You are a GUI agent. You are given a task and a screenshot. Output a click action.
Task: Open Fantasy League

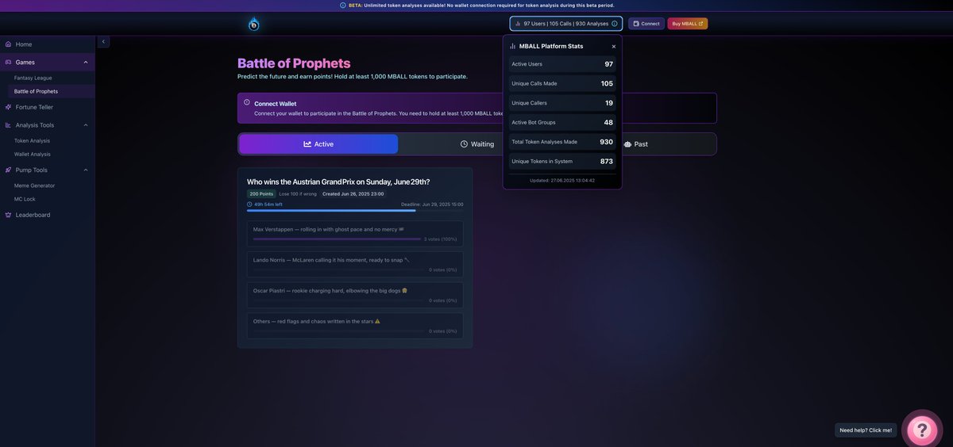click(x=33, y=78)
